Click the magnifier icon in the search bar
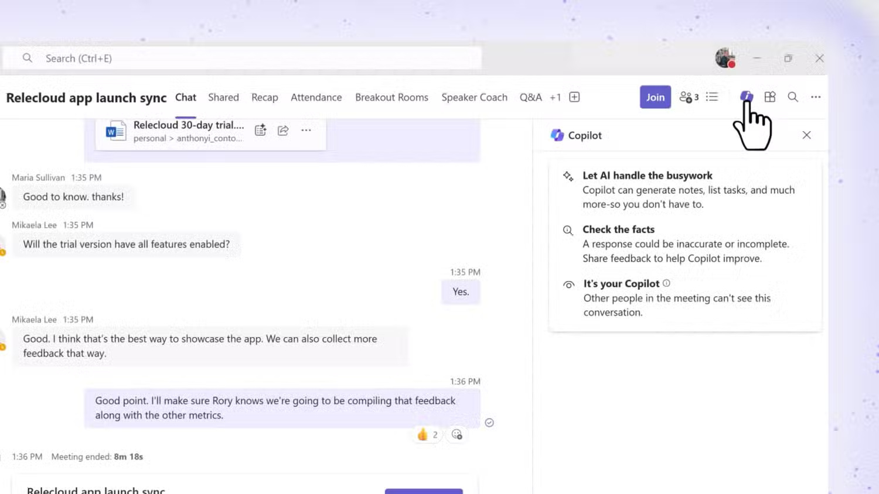 pos(28,58)
